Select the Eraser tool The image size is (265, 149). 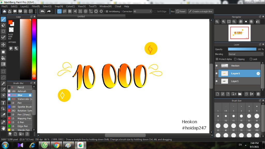[x=3, y=25]
